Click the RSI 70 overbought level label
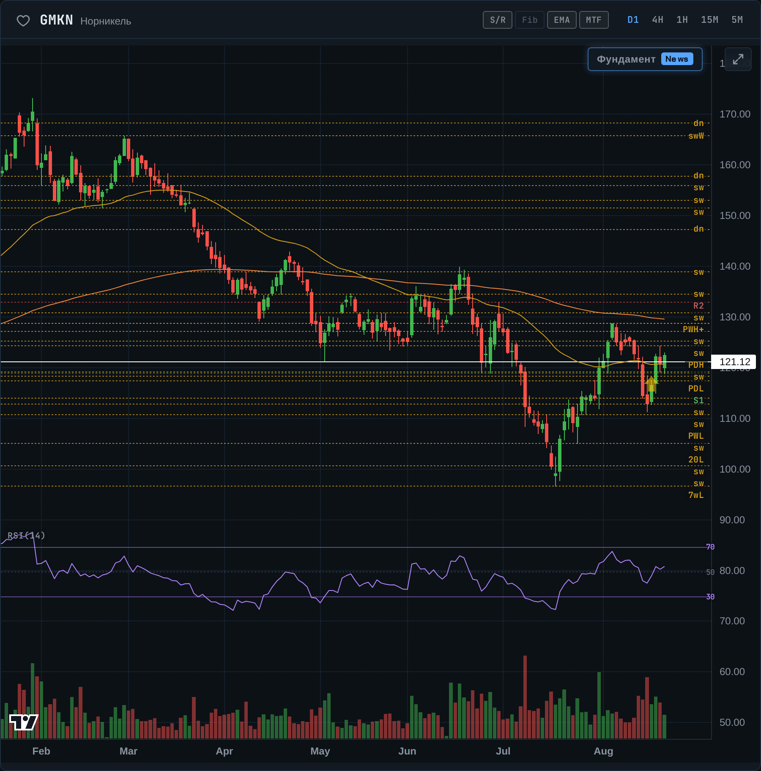The image size is (761, 771). [x=710, y=547]
